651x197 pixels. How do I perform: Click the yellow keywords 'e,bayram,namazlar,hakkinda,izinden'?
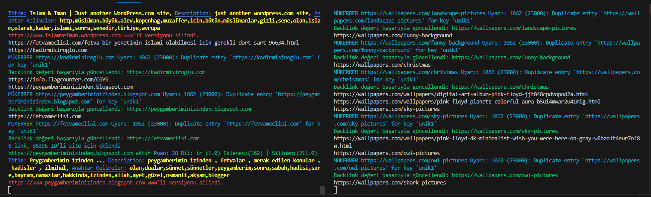click(119, 175)
